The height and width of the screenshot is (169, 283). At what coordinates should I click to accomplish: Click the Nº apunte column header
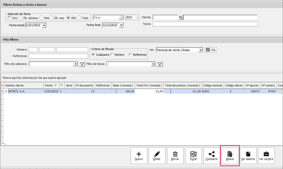tap(252, 86)
